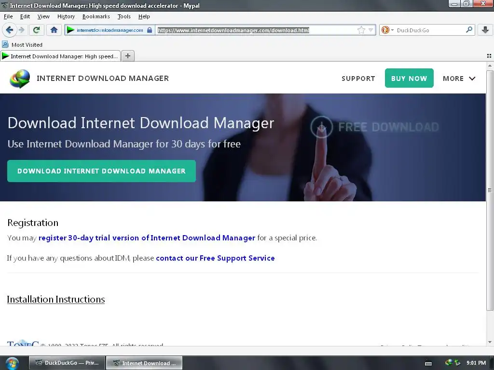
Task: Open the Bookmarks menu
Action: [x=96, y=16]
